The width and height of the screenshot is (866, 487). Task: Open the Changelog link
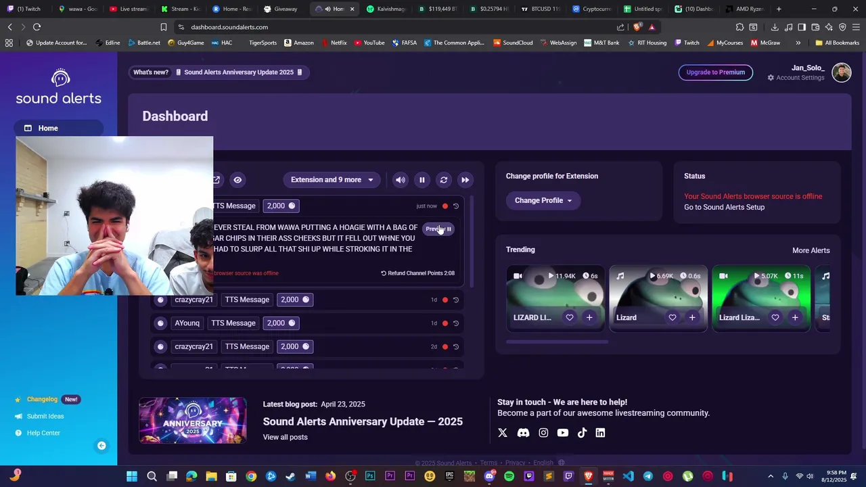42,399
